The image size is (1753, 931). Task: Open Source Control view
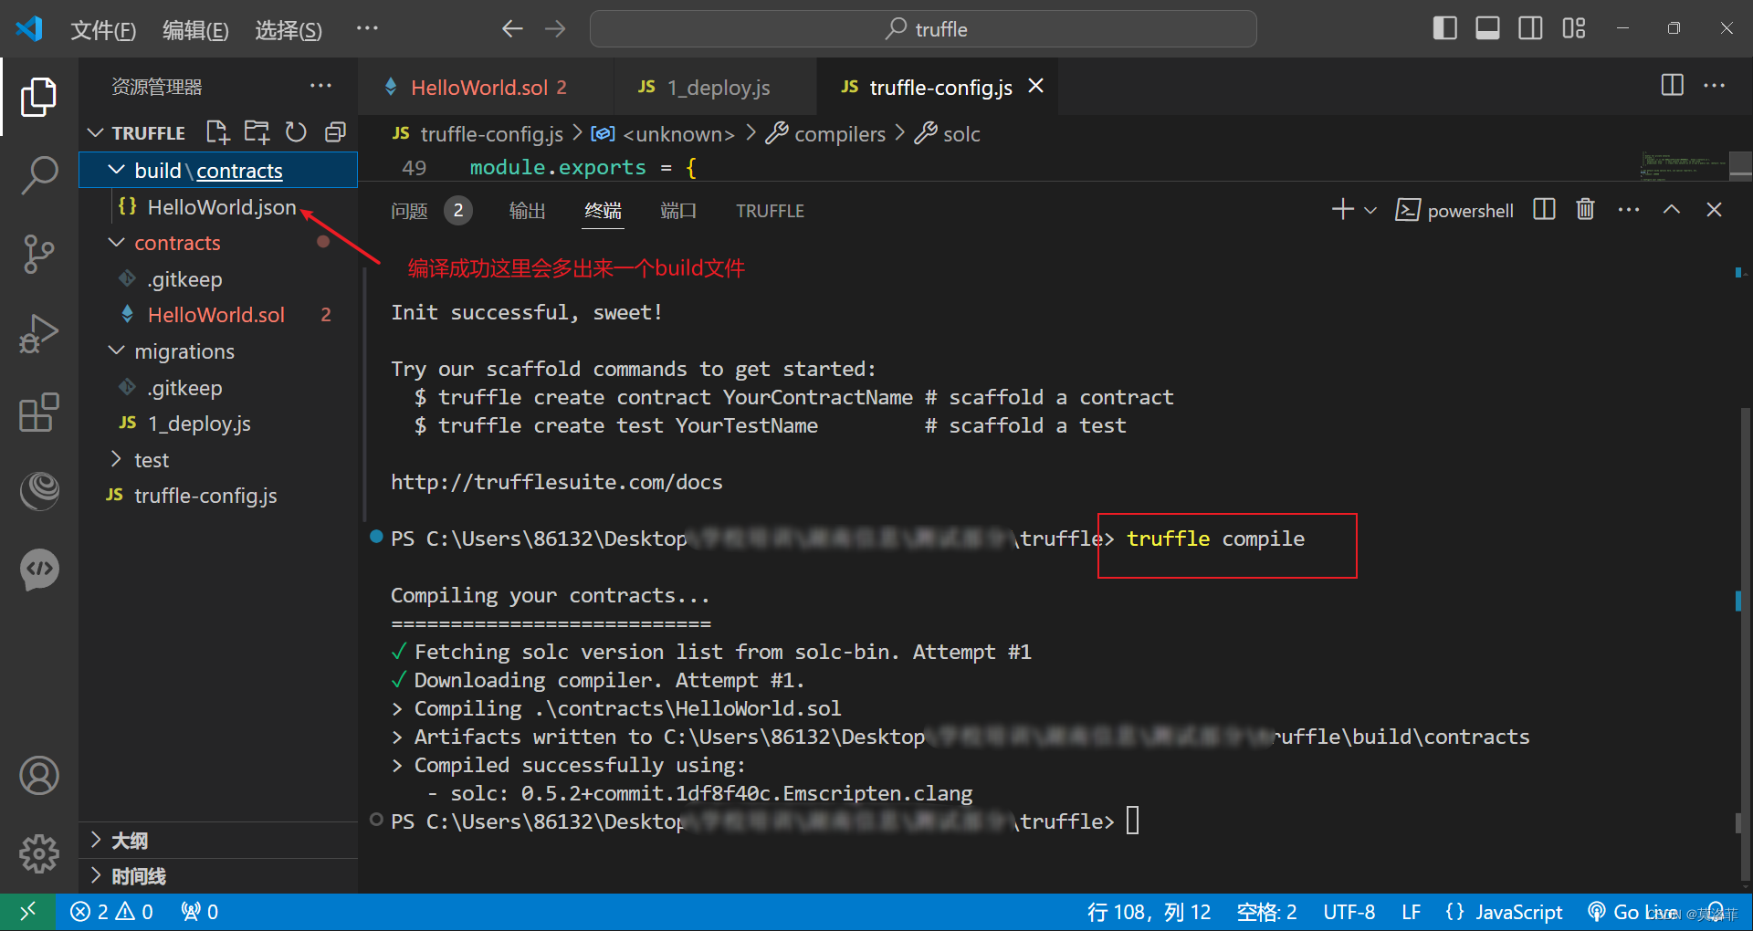pyautogui.click(x=38, y=254)
